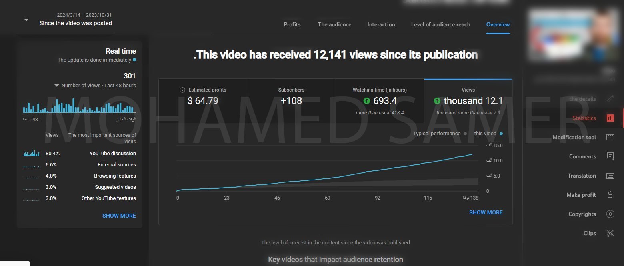The width and height of the screenshot is (624, 266).
Task: Open Copyrights menu item
Action: point(582,214)
